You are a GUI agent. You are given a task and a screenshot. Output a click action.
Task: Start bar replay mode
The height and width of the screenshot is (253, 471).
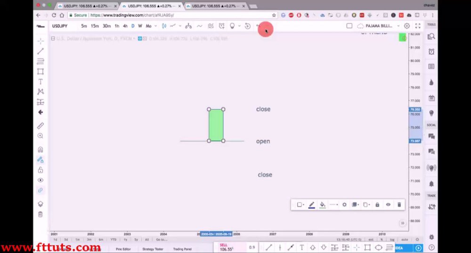pyautogui.click(x=248, y=26)
